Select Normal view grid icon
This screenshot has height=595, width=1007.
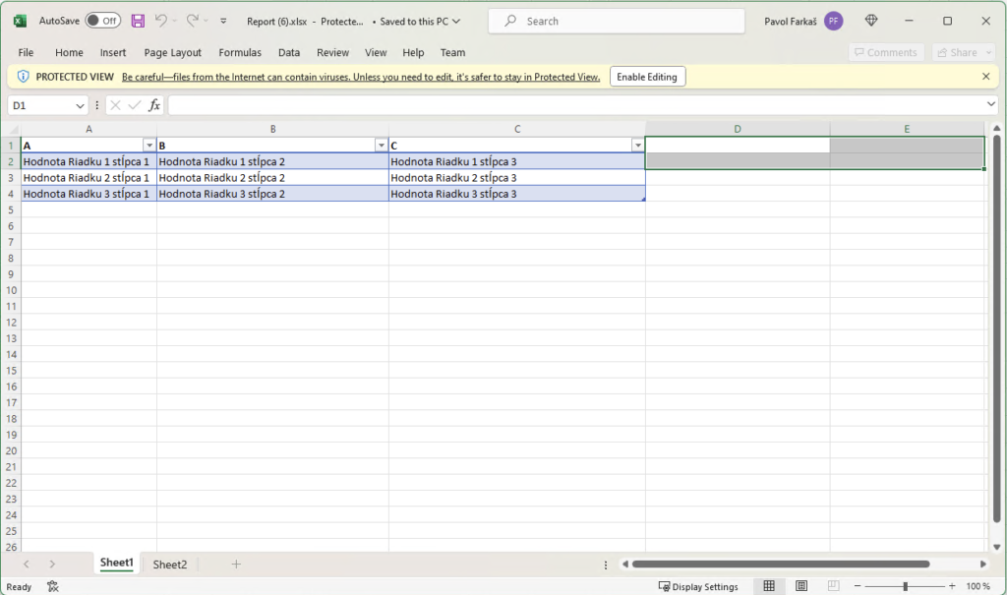coord(769,586)
